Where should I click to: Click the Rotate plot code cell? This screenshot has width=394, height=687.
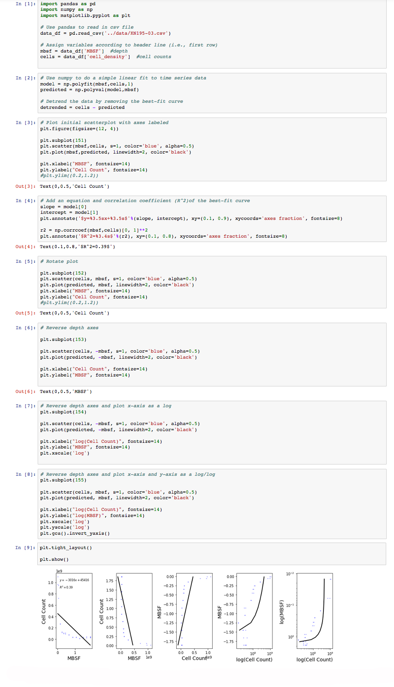click(212, 282)
